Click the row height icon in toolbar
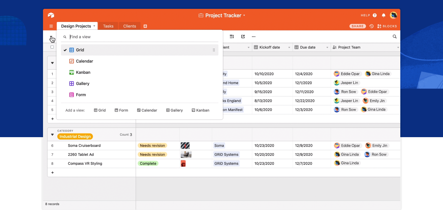 click(232, 37)
